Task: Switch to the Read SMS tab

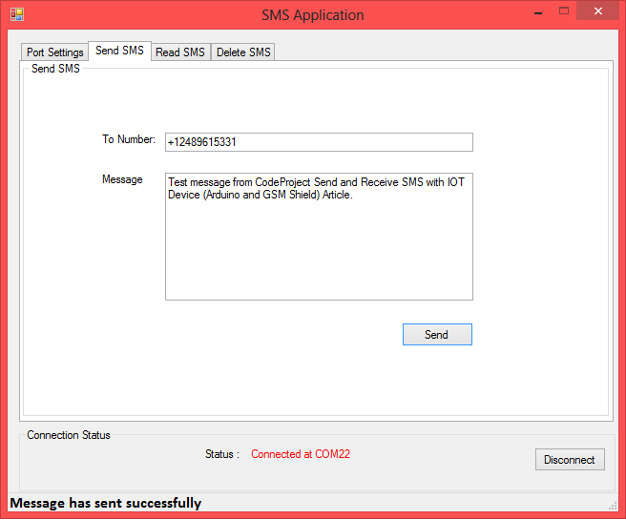Action: click(x=180, y=52)
